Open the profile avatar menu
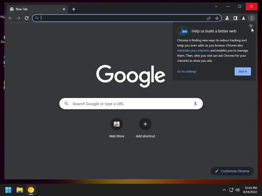Viewport: 262px width, 196px height. click(x=244, y=18)
